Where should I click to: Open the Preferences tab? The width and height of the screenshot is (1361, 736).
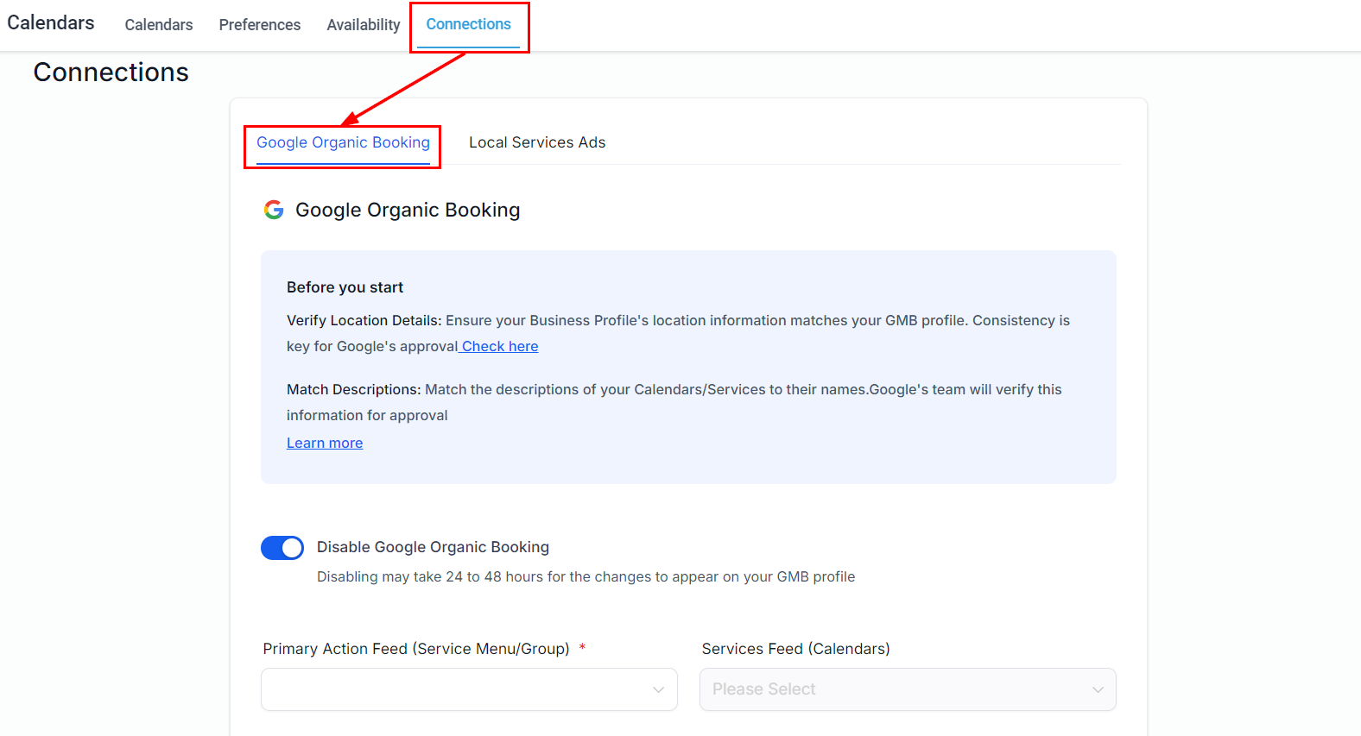[x=259, y=25]
